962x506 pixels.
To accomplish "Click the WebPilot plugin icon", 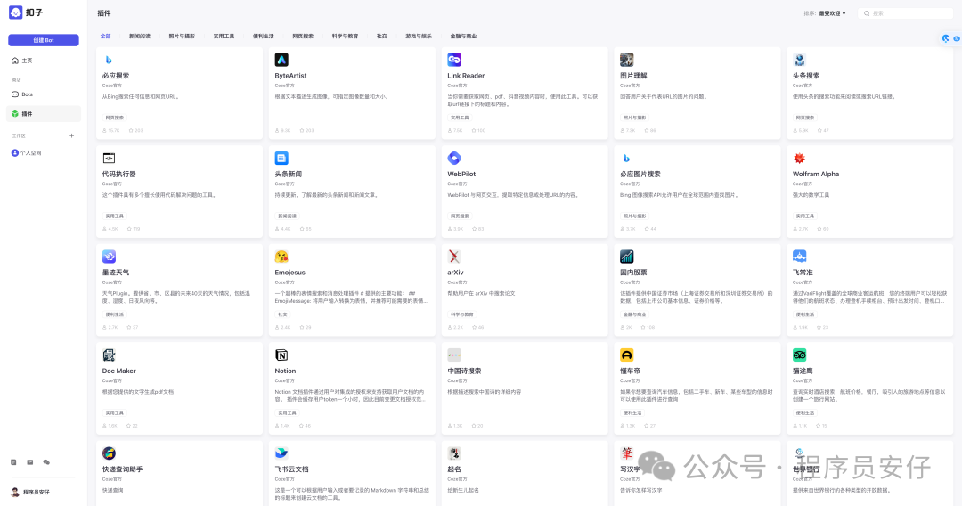I will click(x=454, y=158).
